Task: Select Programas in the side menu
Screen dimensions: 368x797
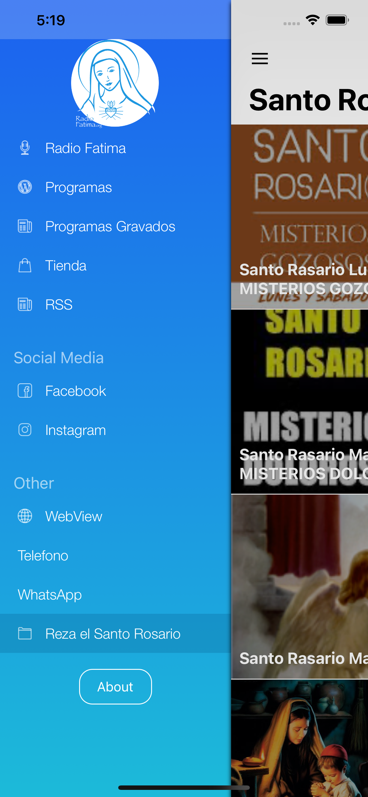Action: (115, 187)
